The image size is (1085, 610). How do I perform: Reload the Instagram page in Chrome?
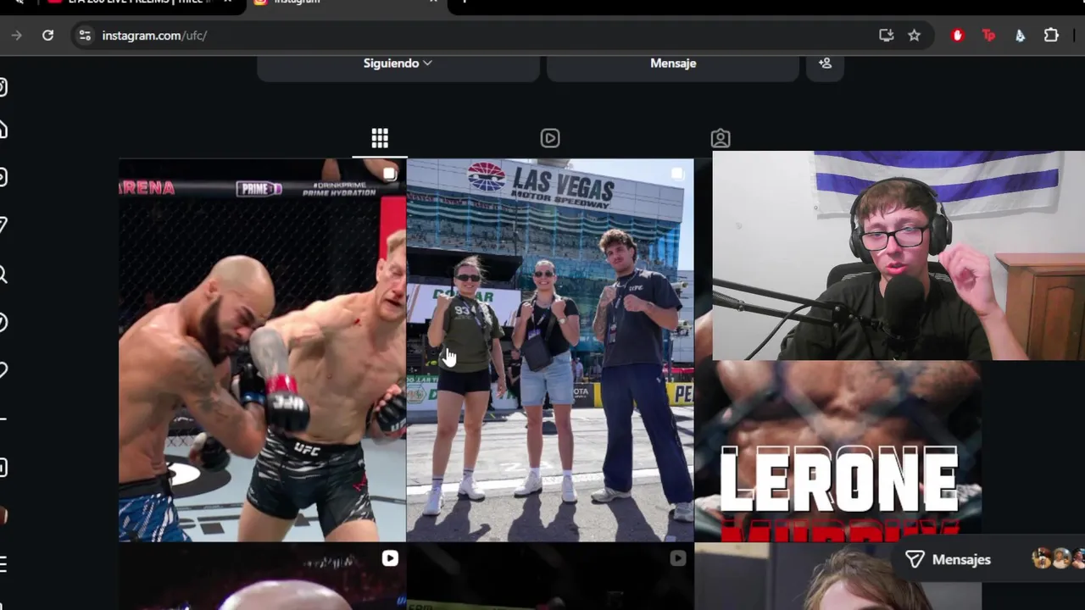48,36
